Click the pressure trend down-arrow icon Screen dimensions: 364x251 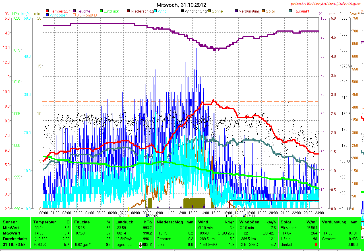140,245
